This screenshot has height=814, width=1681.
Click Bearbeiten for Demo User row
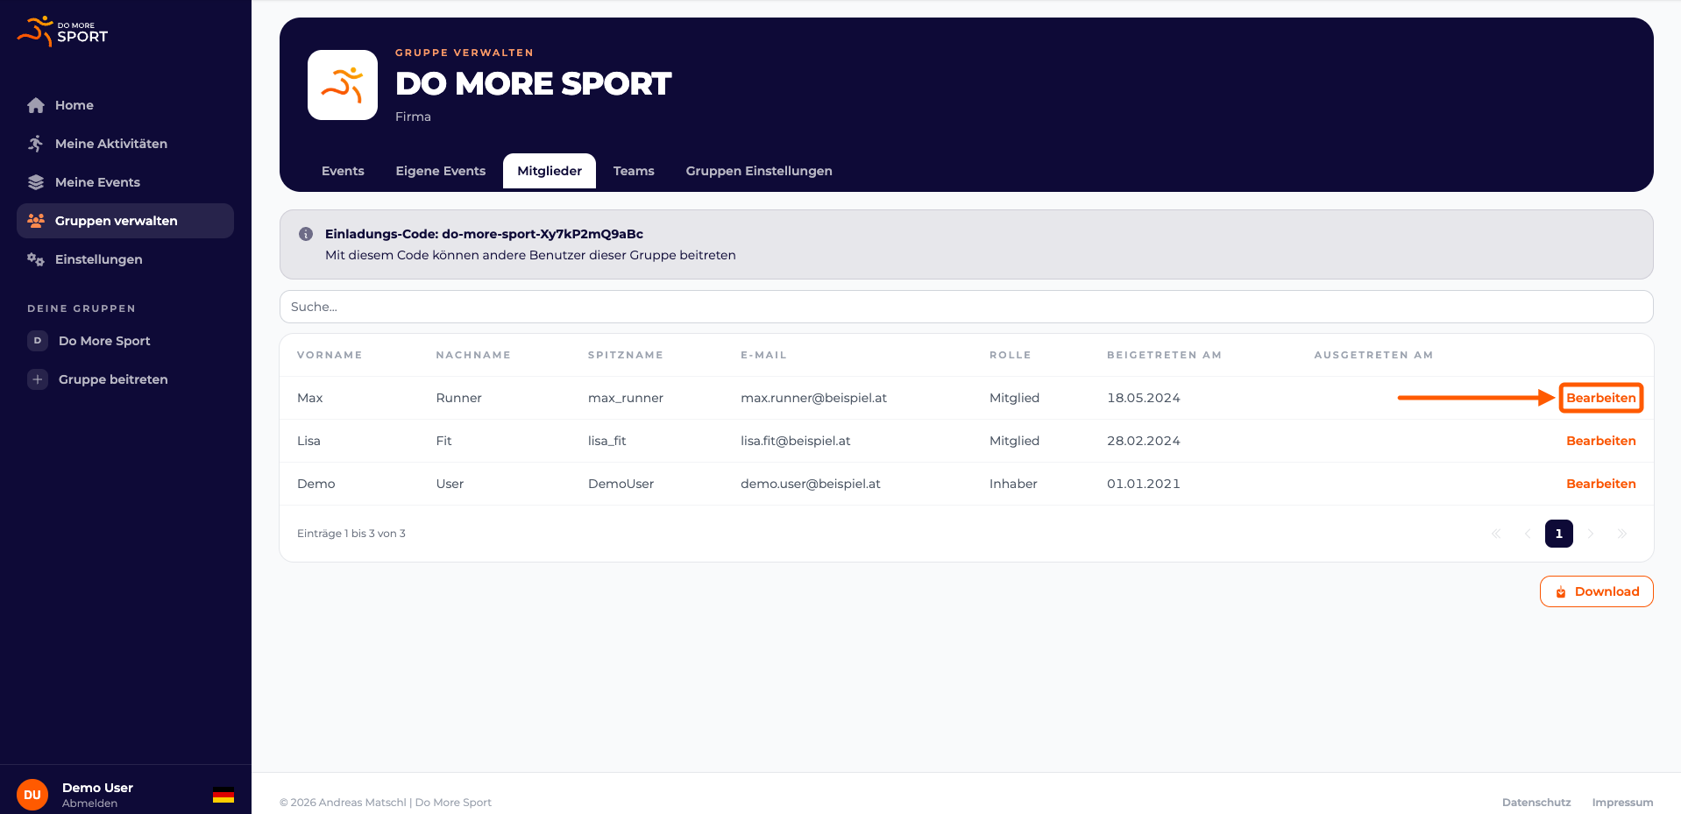pos(1601,484)
